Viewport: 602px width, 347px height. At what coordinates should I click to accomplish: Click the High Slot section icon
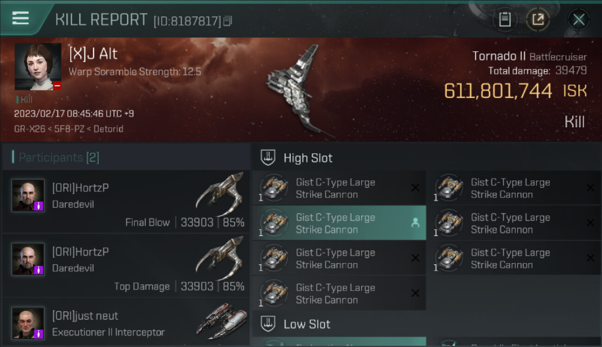click(268, 158)
